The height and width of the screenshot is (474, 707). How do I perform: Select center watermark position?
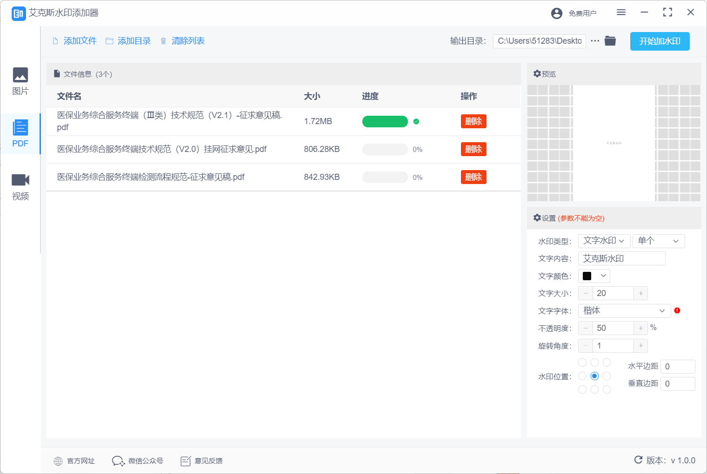594,376
